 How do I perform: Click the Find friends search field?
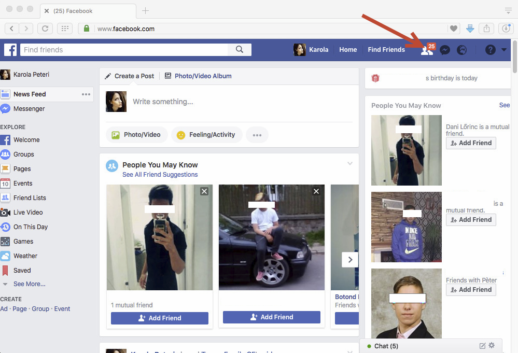click(124, 50)
